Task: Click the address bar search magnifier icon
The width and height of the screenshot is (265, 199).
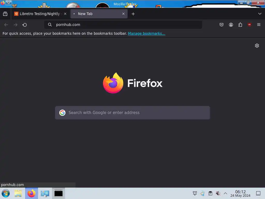Action: (x=50, y=25)
